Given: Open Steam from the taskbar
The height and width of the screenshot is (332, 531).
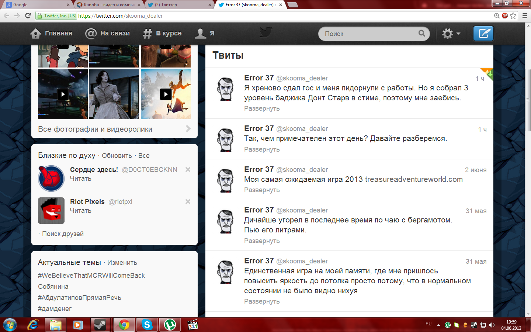Looking at the screenshot, I should tap(100, 325).
